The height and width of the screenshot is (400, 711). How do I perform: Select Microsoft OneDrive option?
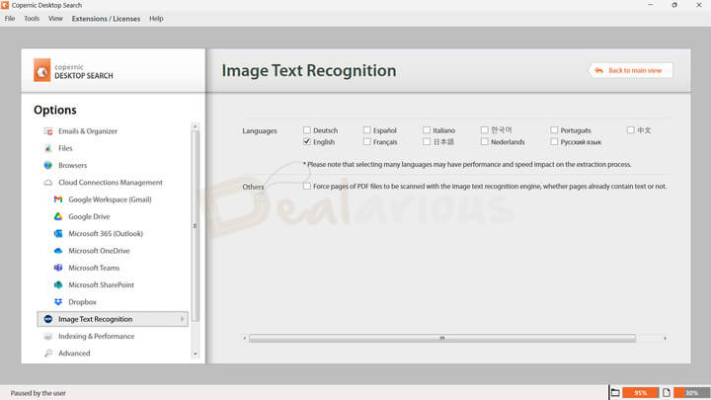click(x=99, y=251)
